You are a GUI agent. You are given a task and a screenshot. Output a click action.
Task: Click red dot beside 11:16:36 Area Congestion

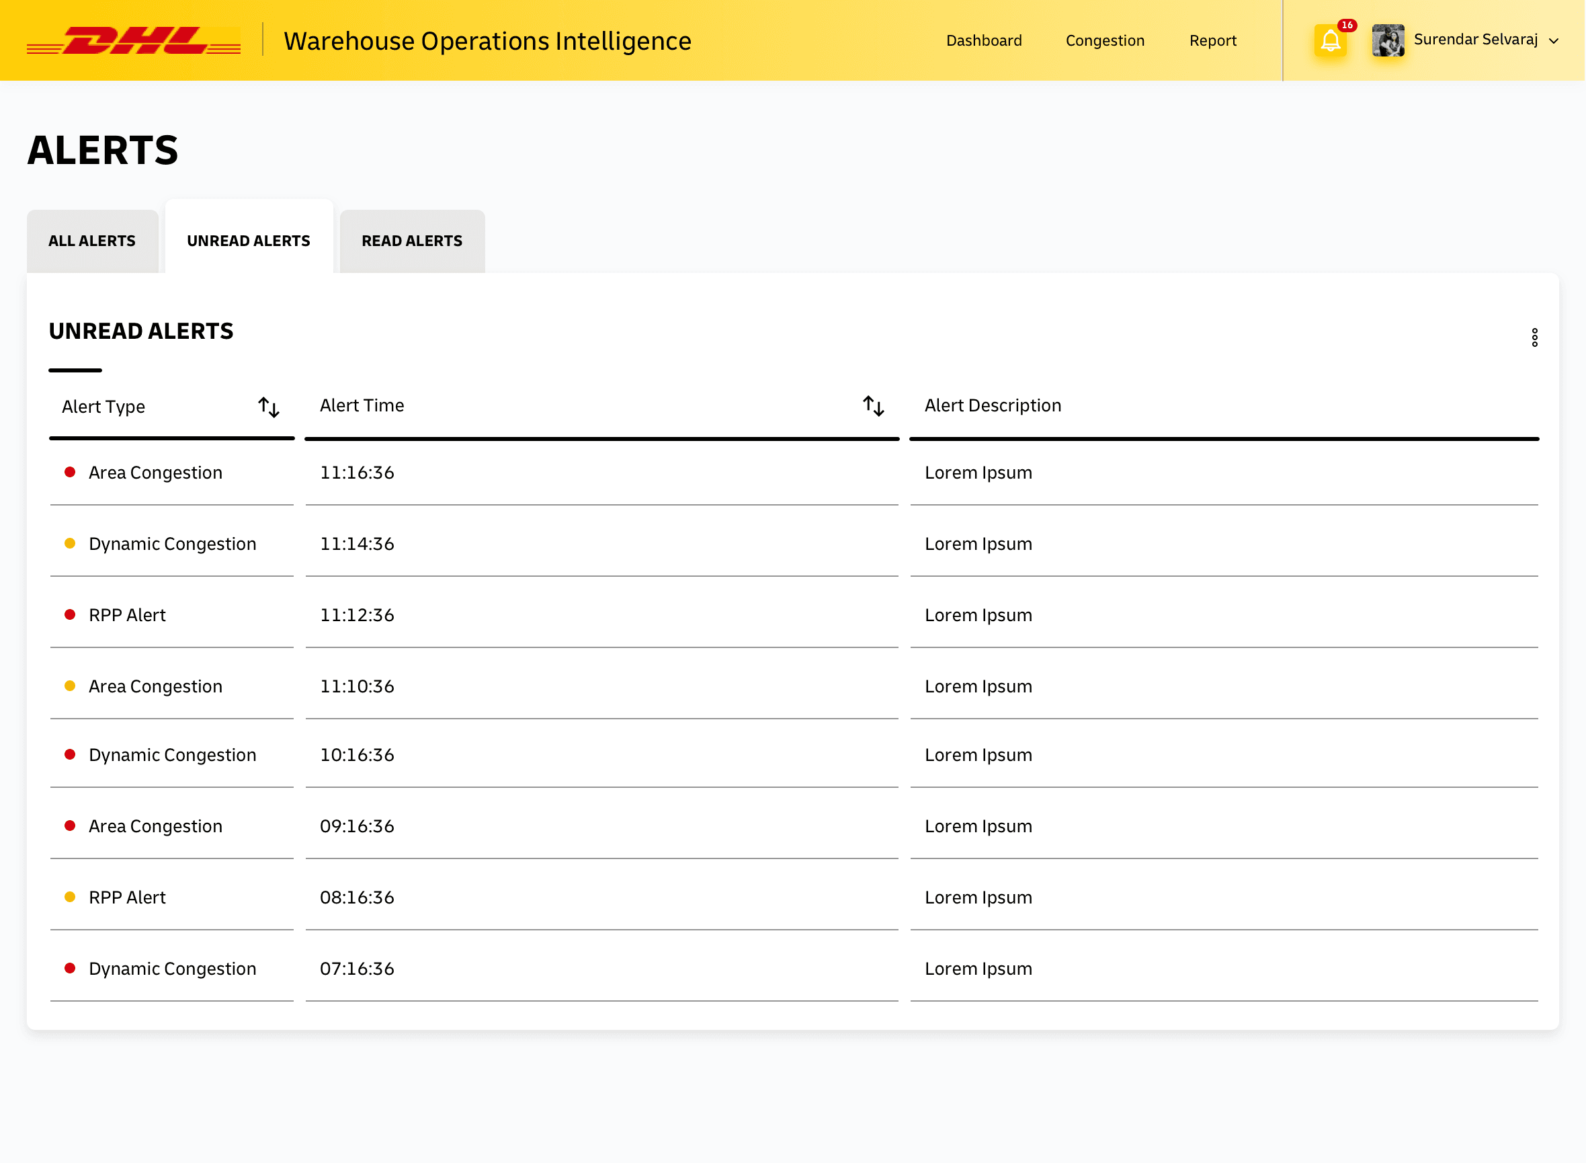point(70,473)
